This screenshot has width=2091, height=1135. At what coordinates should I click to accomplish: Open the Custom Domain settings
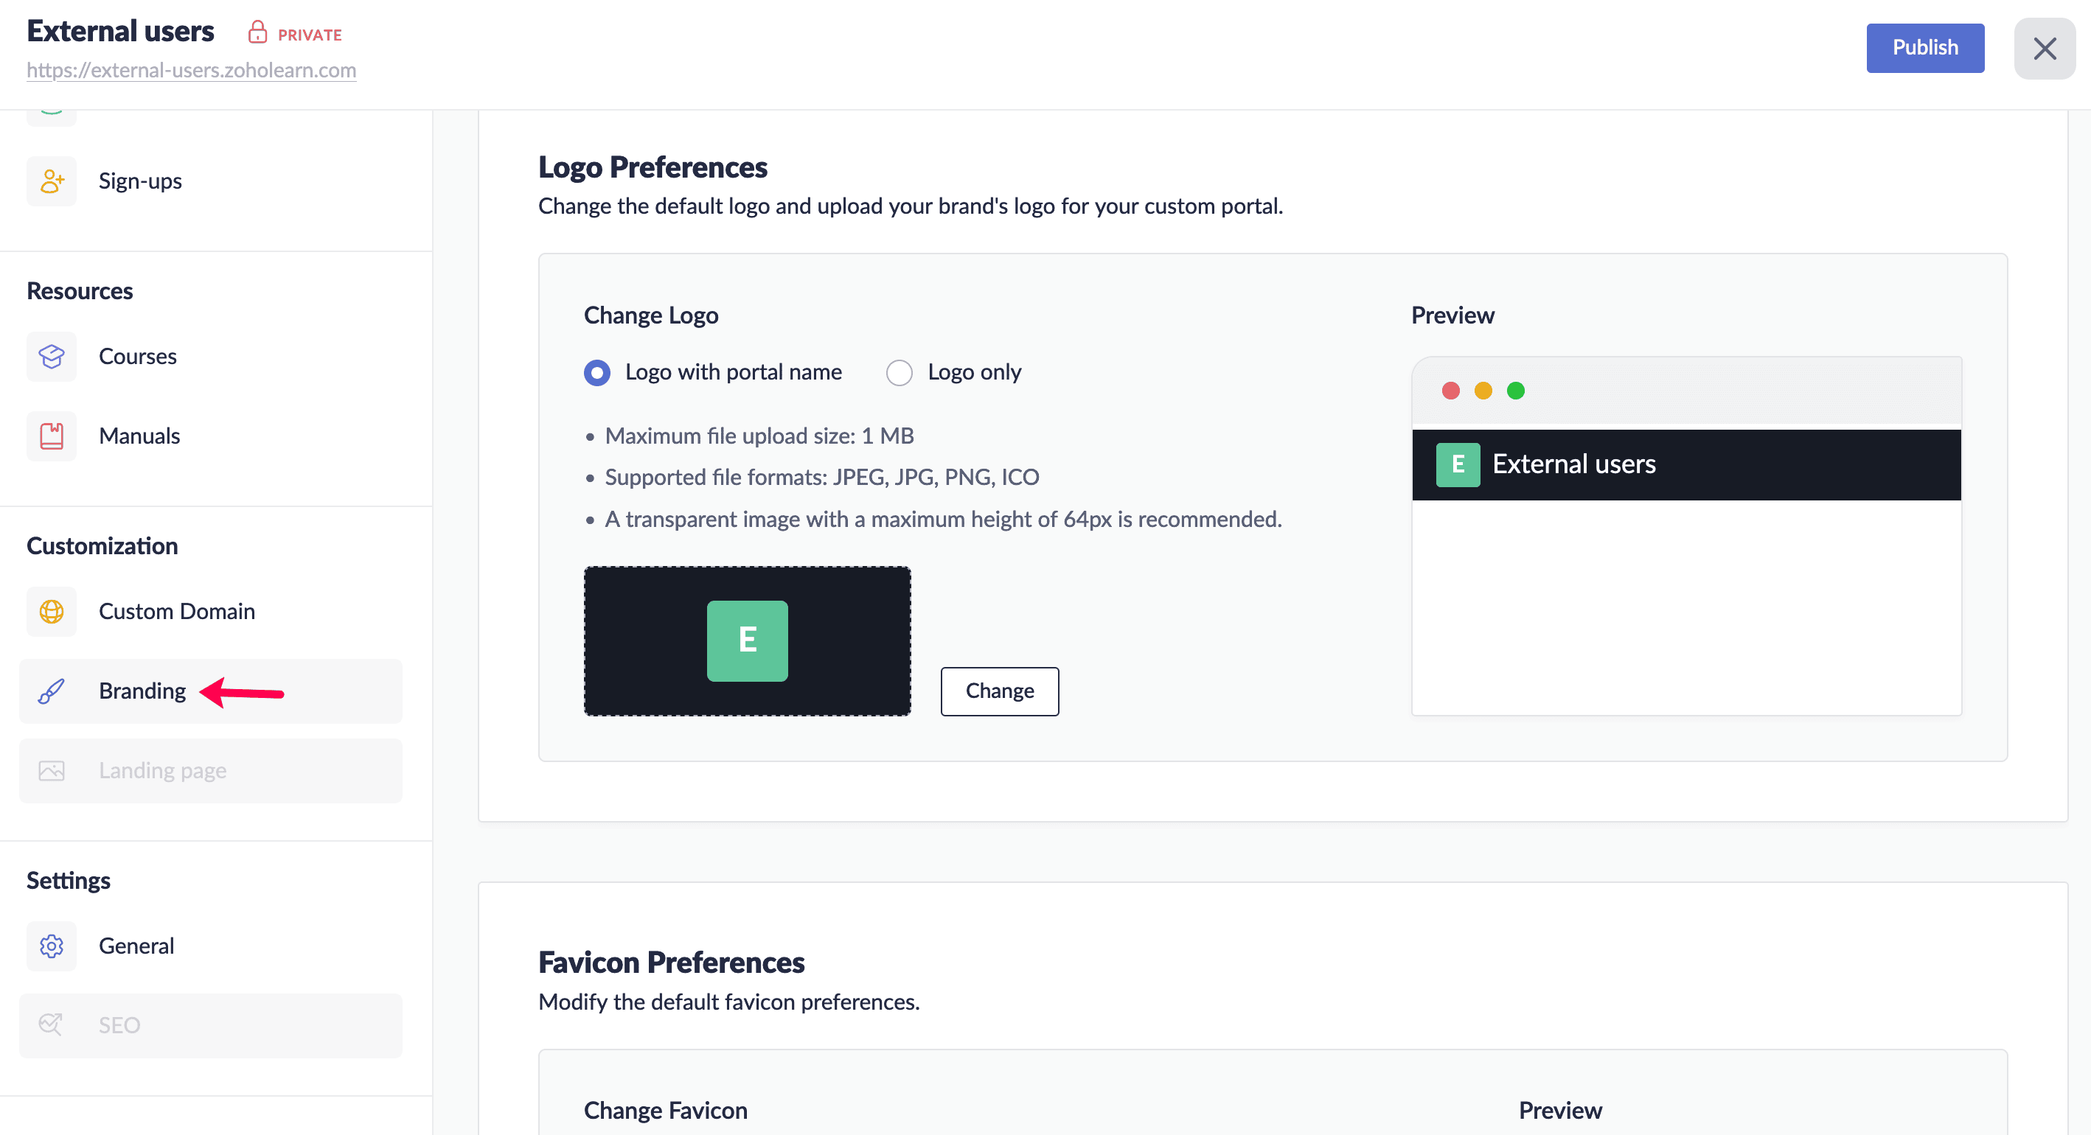[177, 611]
